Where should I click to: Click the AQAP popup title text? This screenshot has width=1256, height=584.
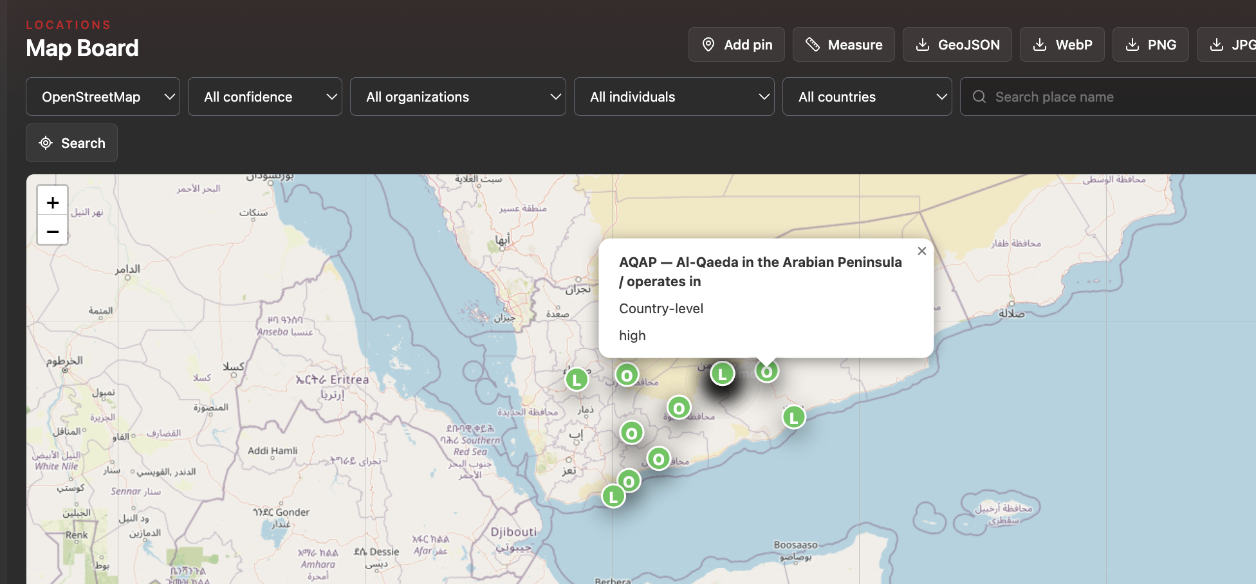point(760,271)
